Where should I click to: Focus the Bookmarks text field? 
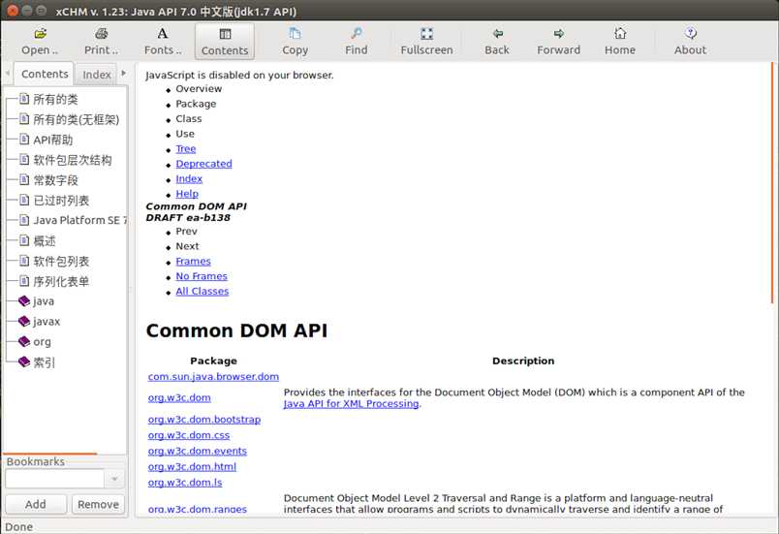click(x=54, y=479)
